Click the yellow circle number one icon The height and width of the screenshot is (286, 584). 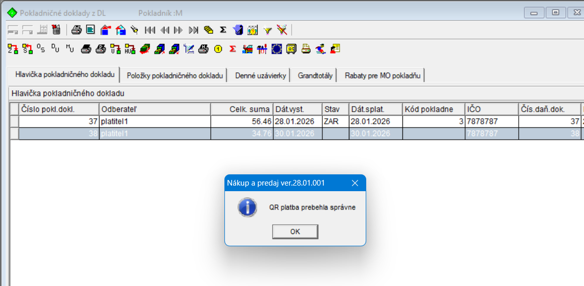218,49
